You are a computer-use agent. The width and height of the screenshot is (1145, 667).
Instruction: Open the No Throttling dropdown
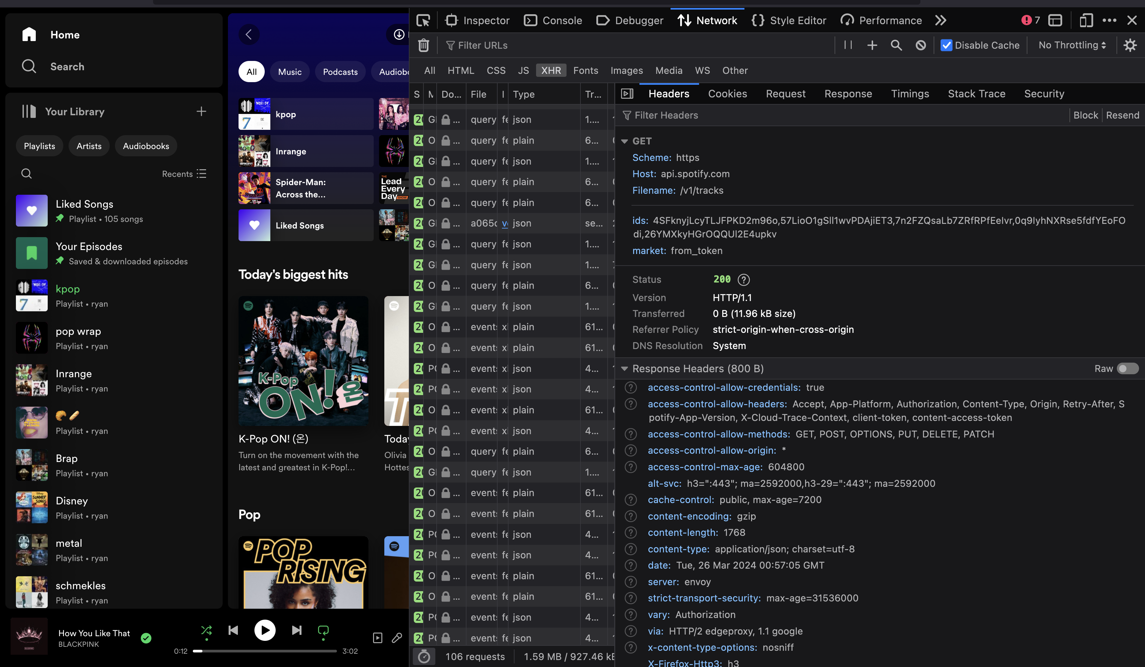(1071, 45)
